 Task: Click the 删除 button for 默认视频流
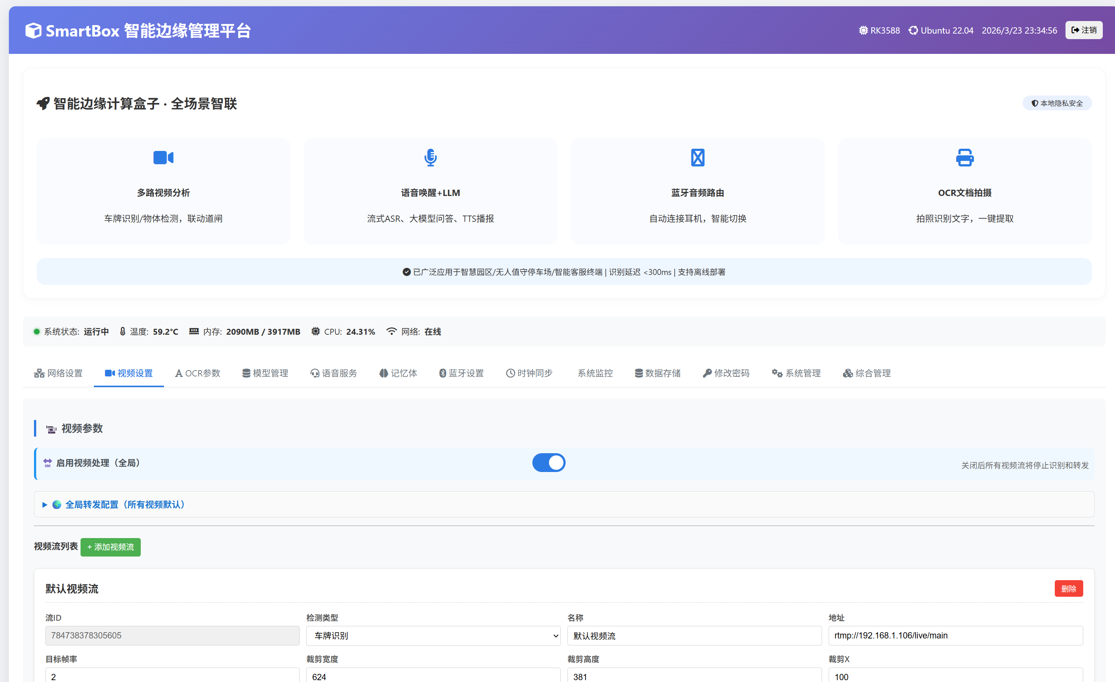coord(1069,588)
